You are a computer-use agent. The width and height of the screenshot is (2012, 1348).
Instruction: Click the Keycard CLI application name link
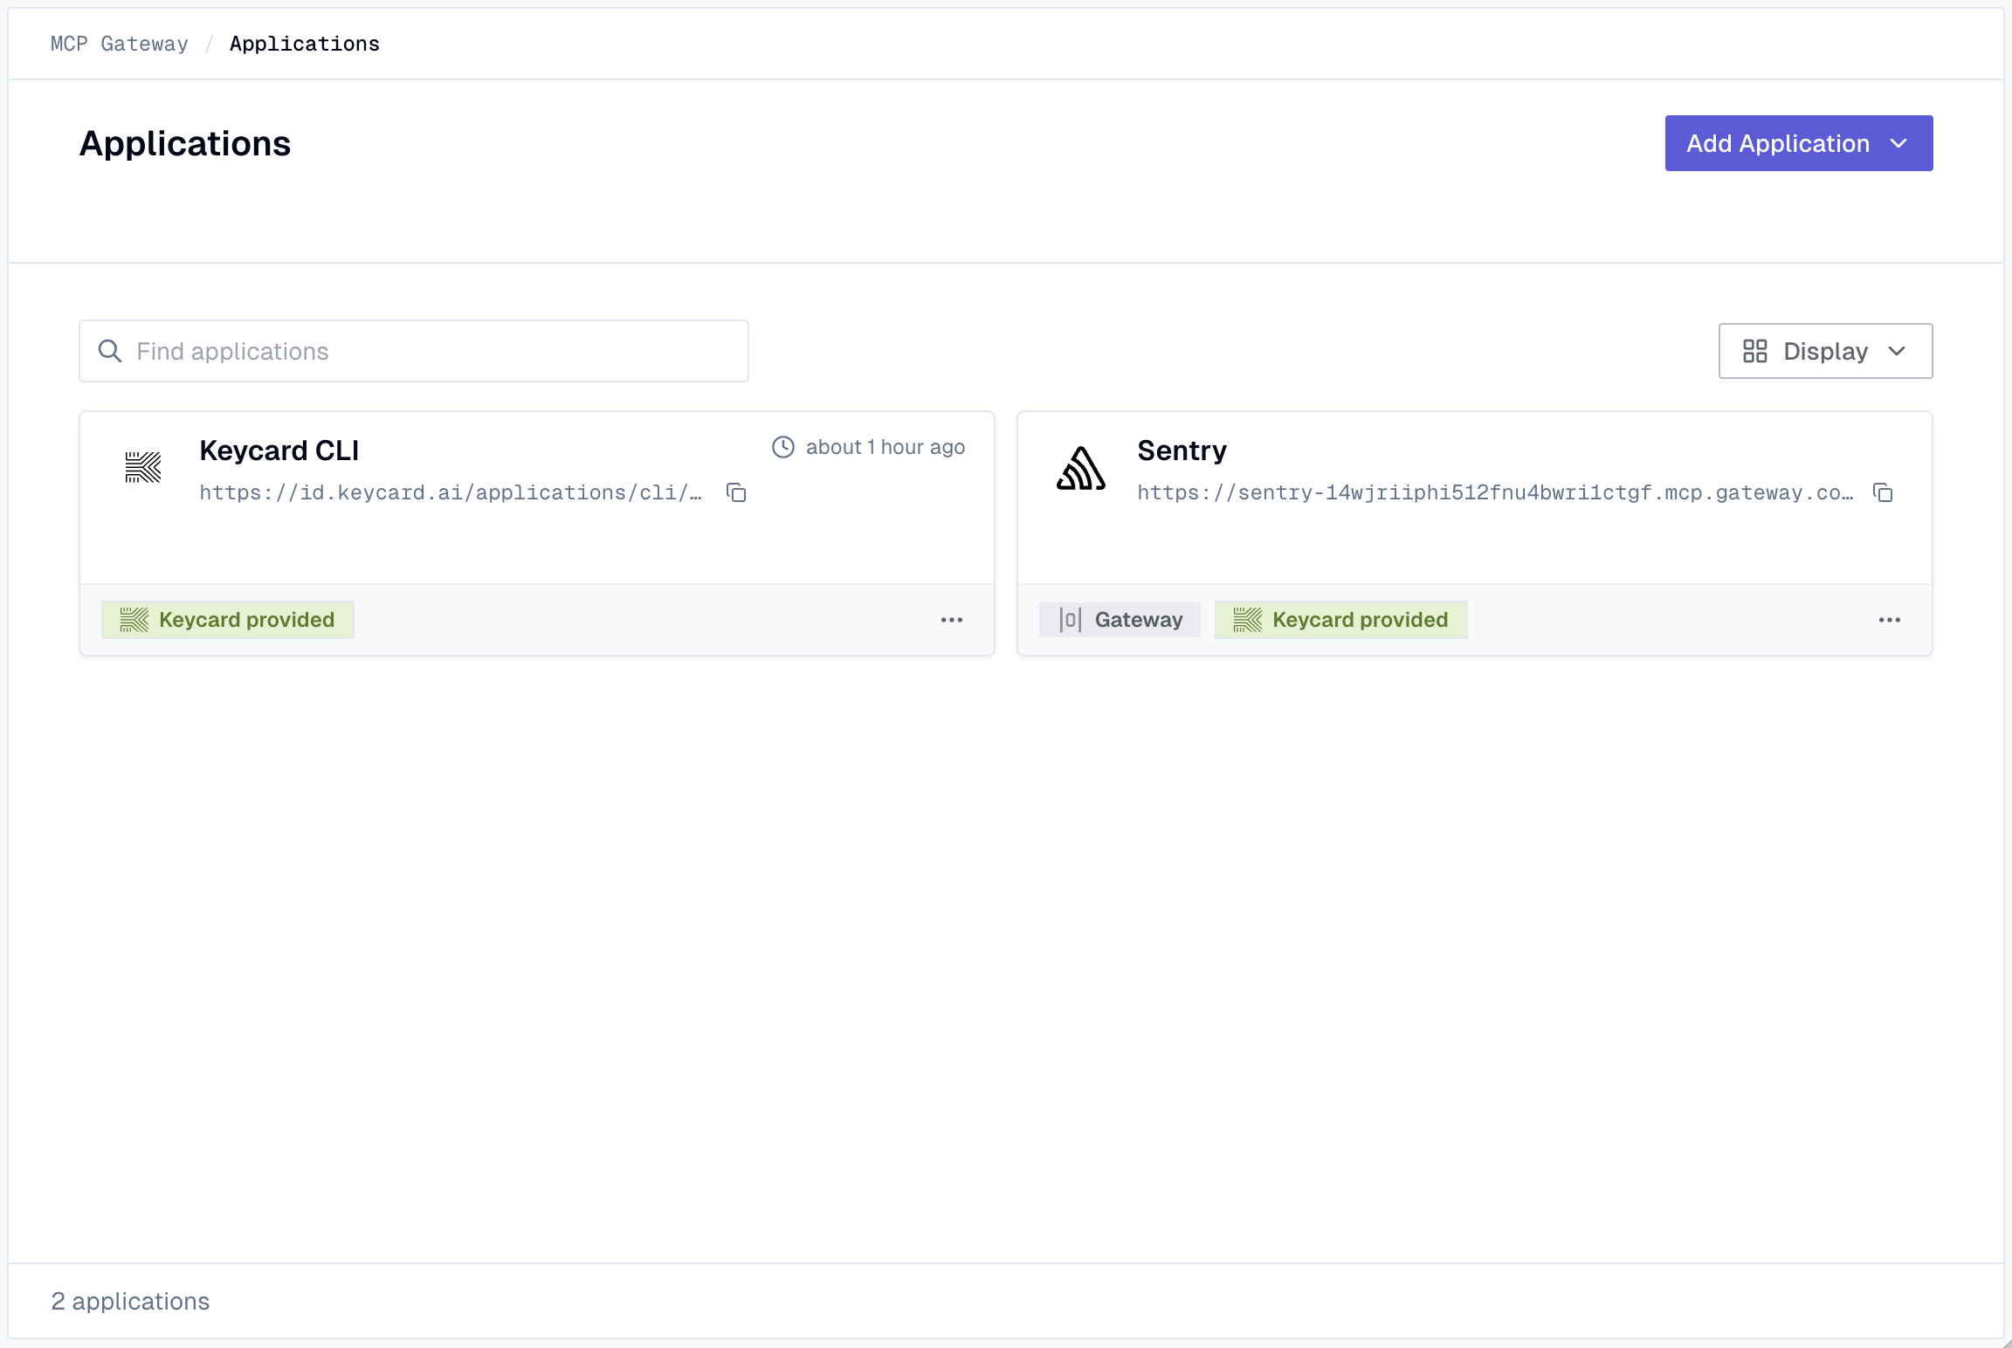pos(279,450)
